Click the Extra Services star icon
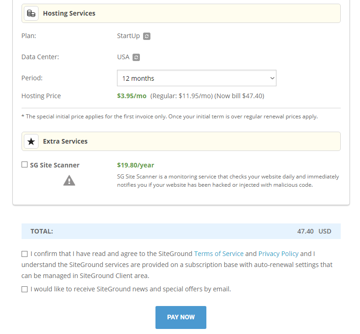360x334 pixels. [31, 141]
